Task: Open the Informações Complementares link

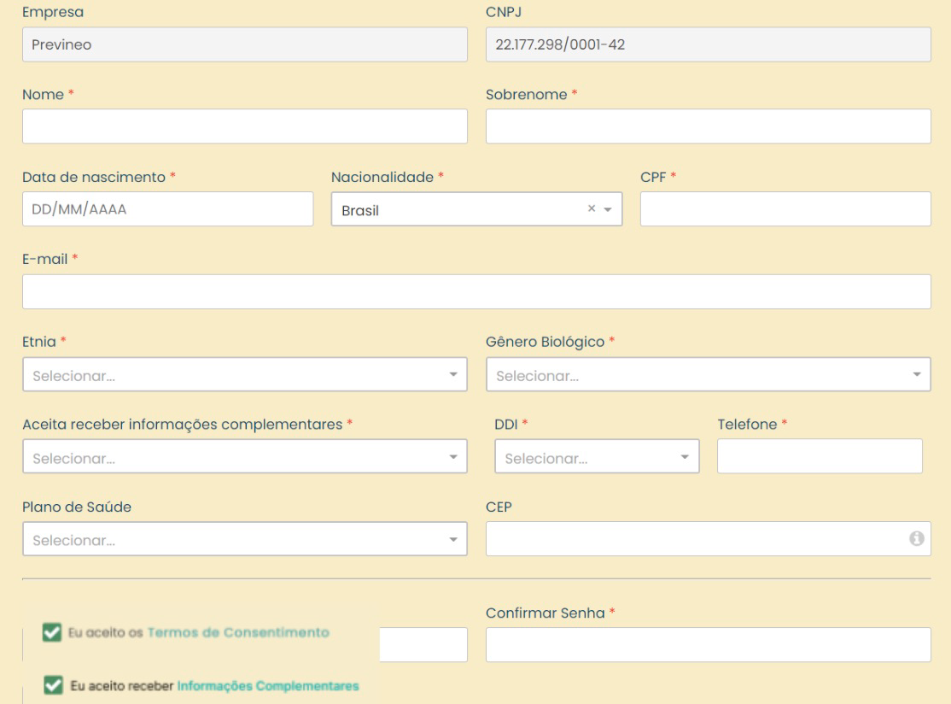Action: pos(268,685)
